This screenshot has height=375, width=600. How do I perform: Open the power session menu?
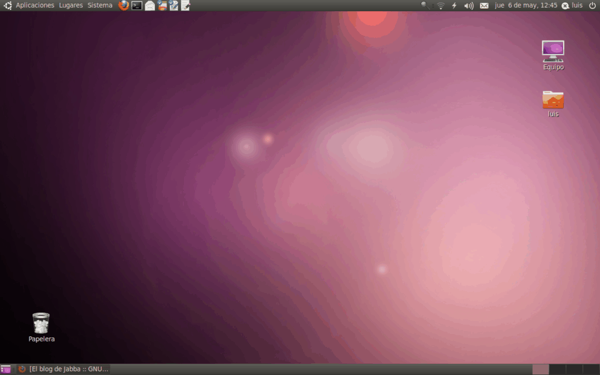click(592, 5)
